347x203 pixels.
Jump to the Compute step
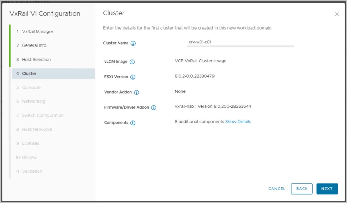[x=31, y=88]
